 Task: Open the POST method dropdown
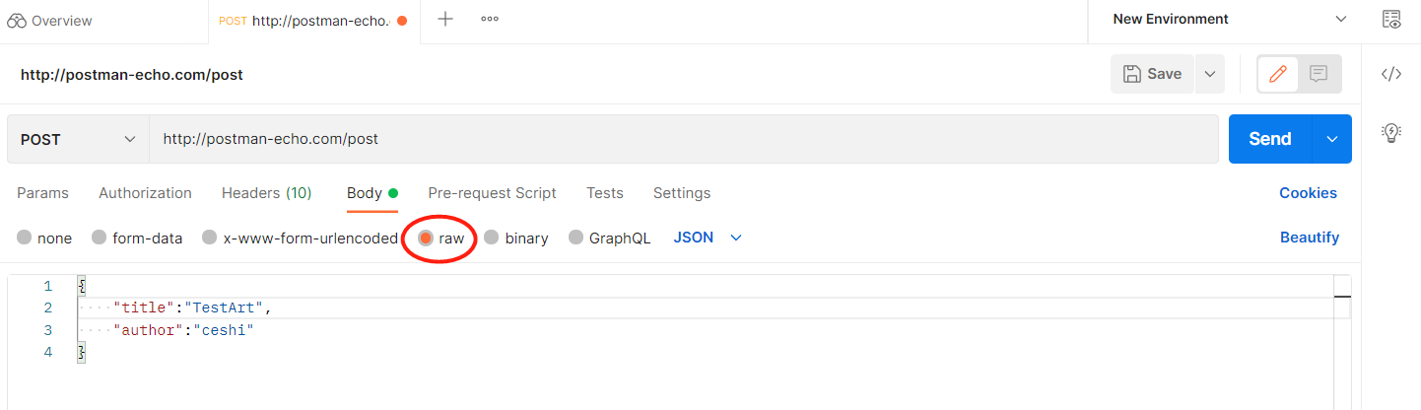pos(78,140)
